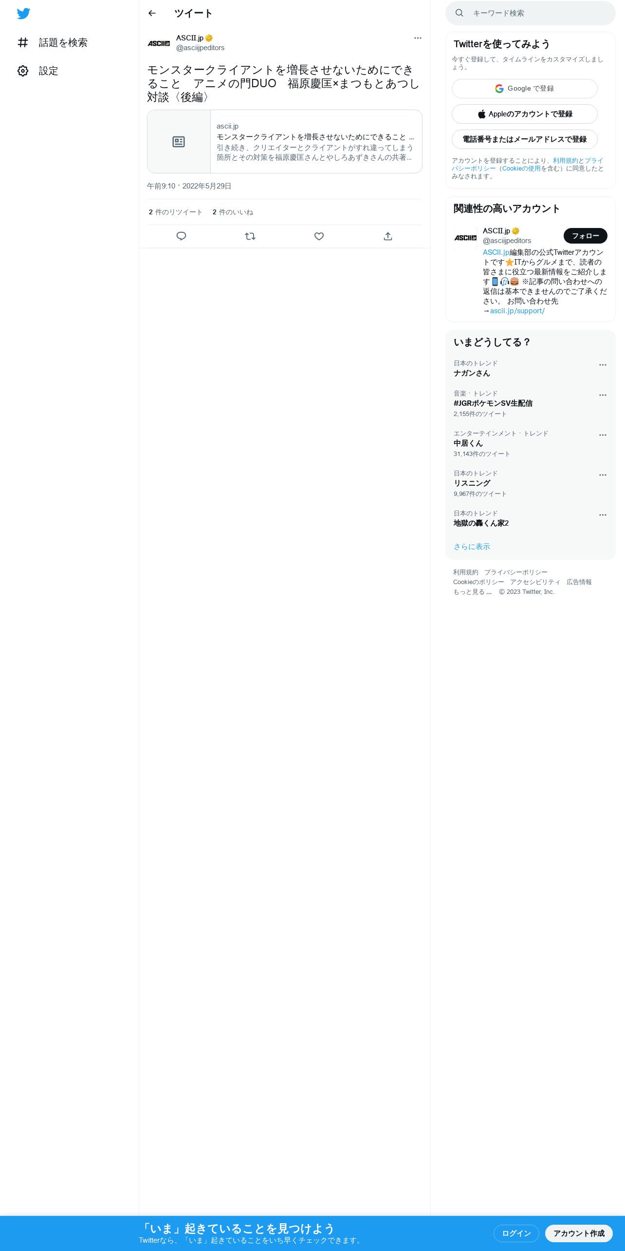Open options for 中居くん trend
The width and height of the screenshot is (625, 1251).
(603, 435)
